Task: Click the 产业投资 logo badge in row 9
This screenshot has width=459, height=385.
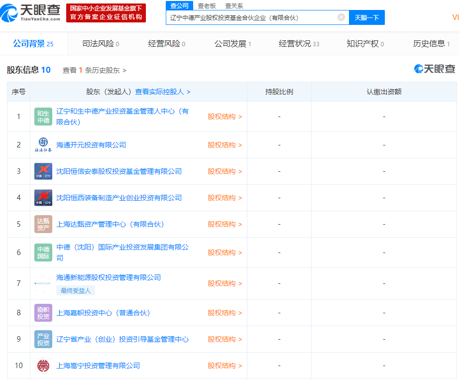Action: pyautogui.click(x=43, y=339)
